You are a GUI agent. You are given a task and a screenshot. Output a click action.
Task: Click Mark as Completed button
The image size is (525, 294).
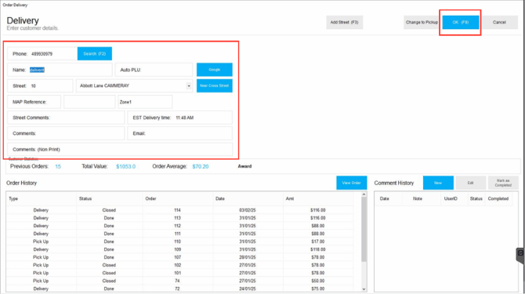pos(503,183)
